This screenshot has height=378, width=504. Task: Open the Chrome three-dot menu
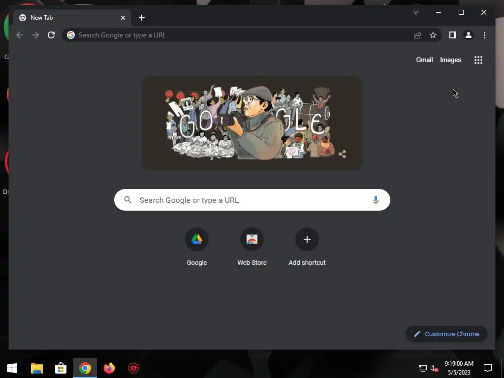tap(484, 35)
